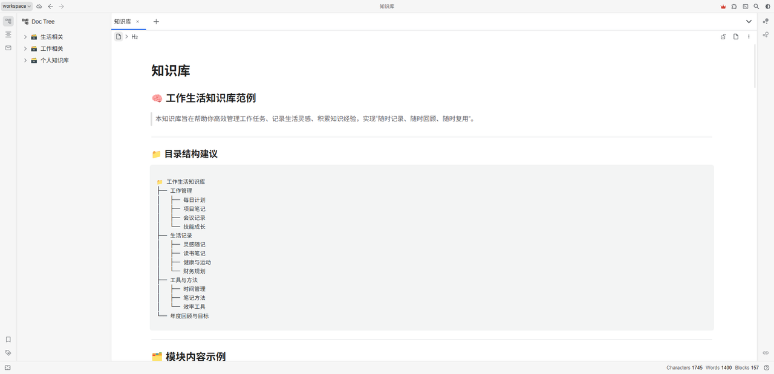Click the Doc Tree panel header
774x374 pixels.
[64, 22]
